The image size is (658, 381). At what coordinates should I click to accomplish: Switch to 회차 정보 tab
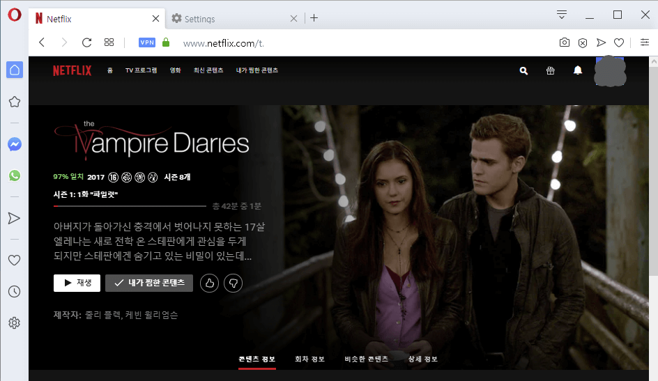point(309,359)
